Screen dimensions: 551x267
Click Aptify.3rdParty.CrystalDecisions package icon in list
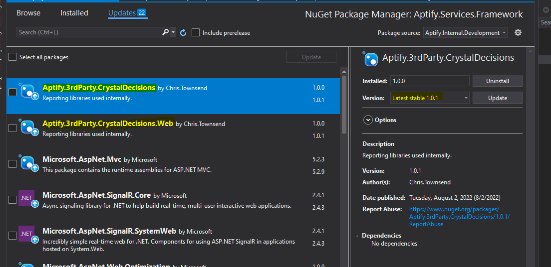28,92
